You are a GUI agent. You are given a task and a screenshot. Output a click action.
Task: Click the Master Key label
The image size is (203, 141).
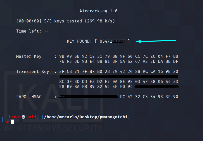(29, 56)
